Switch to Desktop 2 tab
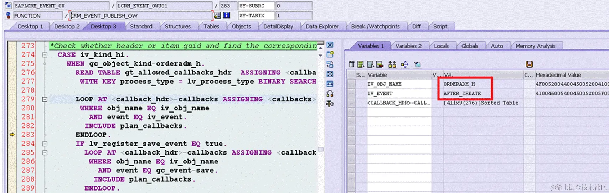The image size is (609, 193). [x=67, y=26]
